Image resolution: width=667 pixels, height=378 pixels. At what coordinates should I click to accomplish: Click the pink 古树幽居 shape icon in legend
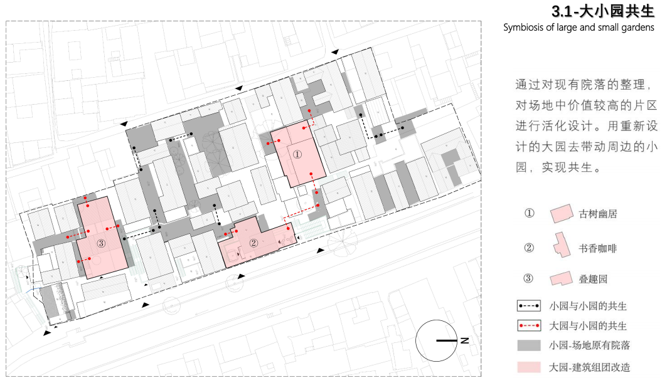(561, 214)
